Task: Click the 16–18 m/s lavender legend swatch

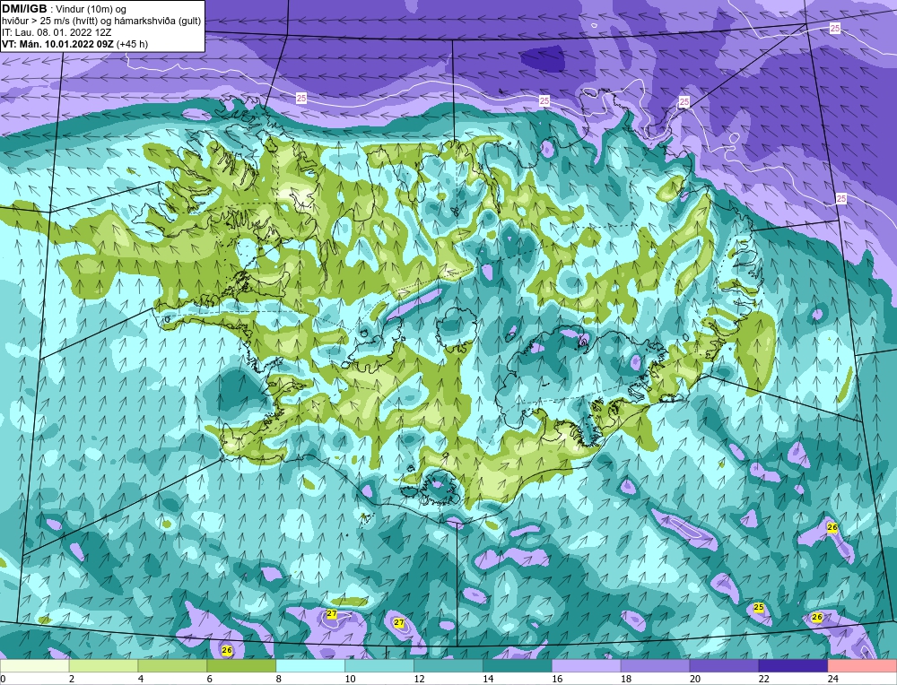Action: pyautogui.click(x=587, y=666)
